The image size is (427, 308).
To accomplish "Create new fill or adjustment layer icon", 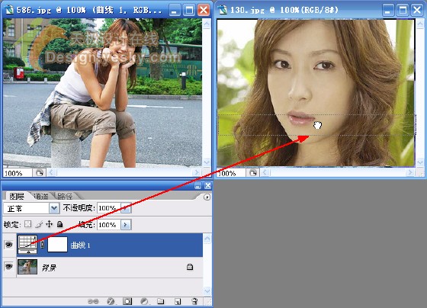I will (x=144, y=301).
